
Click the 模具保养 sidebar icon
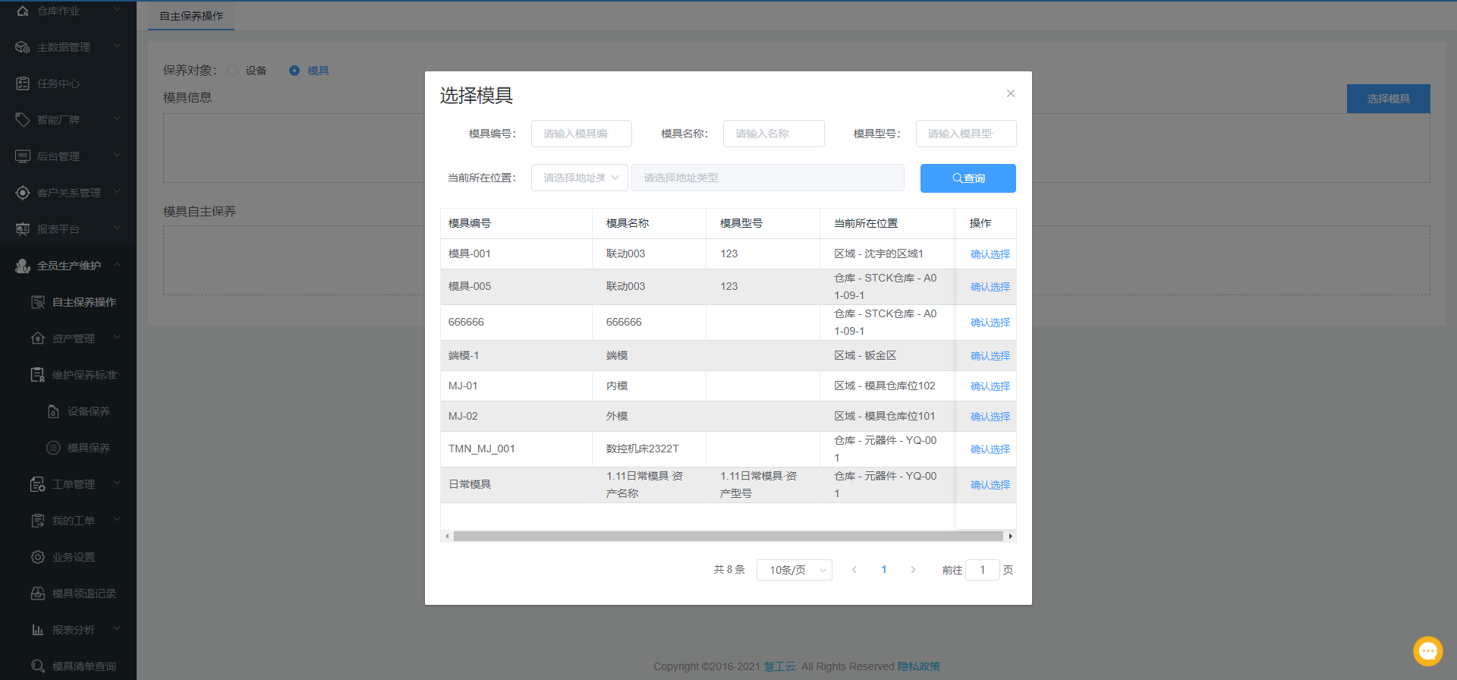point(53,448)
